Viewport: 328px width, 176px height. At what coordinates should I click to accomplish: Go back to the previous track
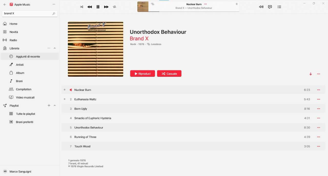coord(89,7)
